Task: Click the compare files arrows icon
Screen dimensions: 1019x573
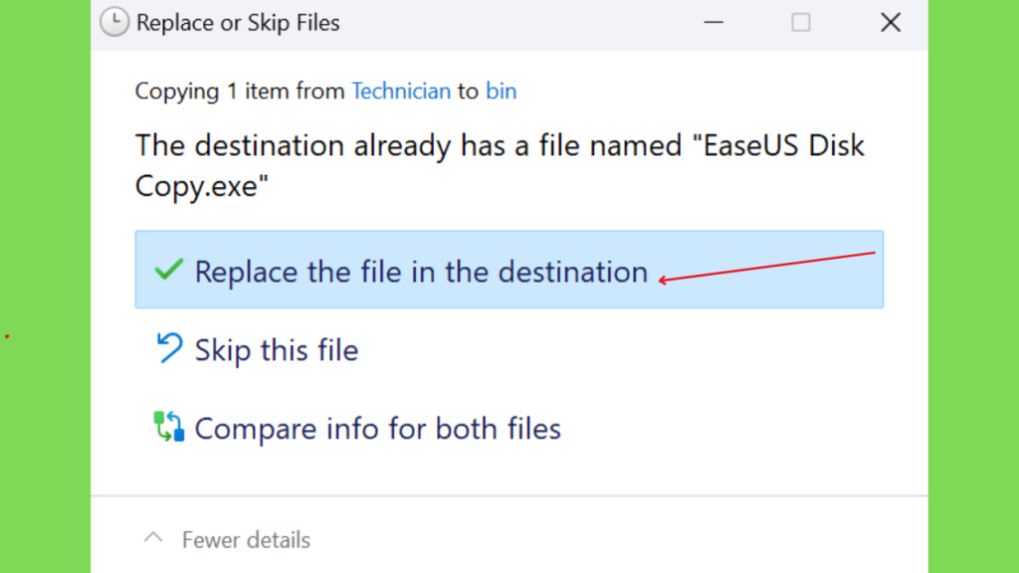Action: click(169, 427)
